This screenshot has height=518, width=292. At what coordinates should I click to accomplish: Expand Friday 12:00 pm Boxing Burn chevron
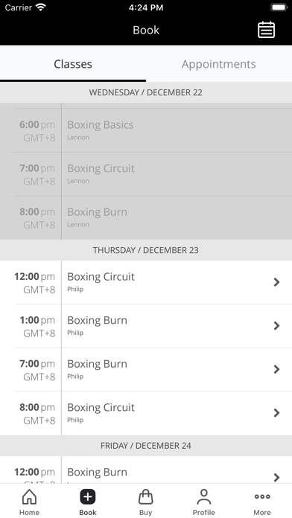click(x=276, y=477)
